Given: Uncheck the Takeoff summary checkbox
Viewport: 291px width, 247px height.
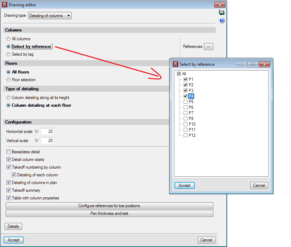Looking at the screenshot, I should 9,190.
